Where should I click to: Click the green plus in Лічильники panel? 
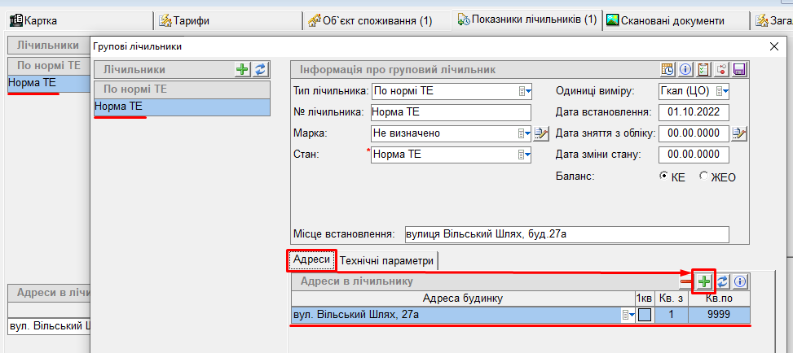pos(243,70)
